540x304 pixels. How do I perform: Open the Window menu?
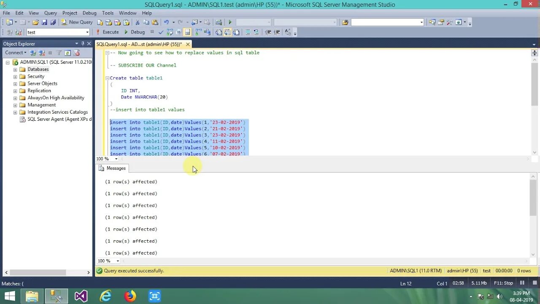pyautogui.click(x=127, y=13)
